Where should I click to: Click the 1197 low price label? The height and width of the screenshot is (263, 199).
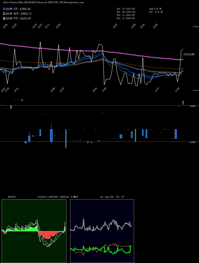[157, 90]
